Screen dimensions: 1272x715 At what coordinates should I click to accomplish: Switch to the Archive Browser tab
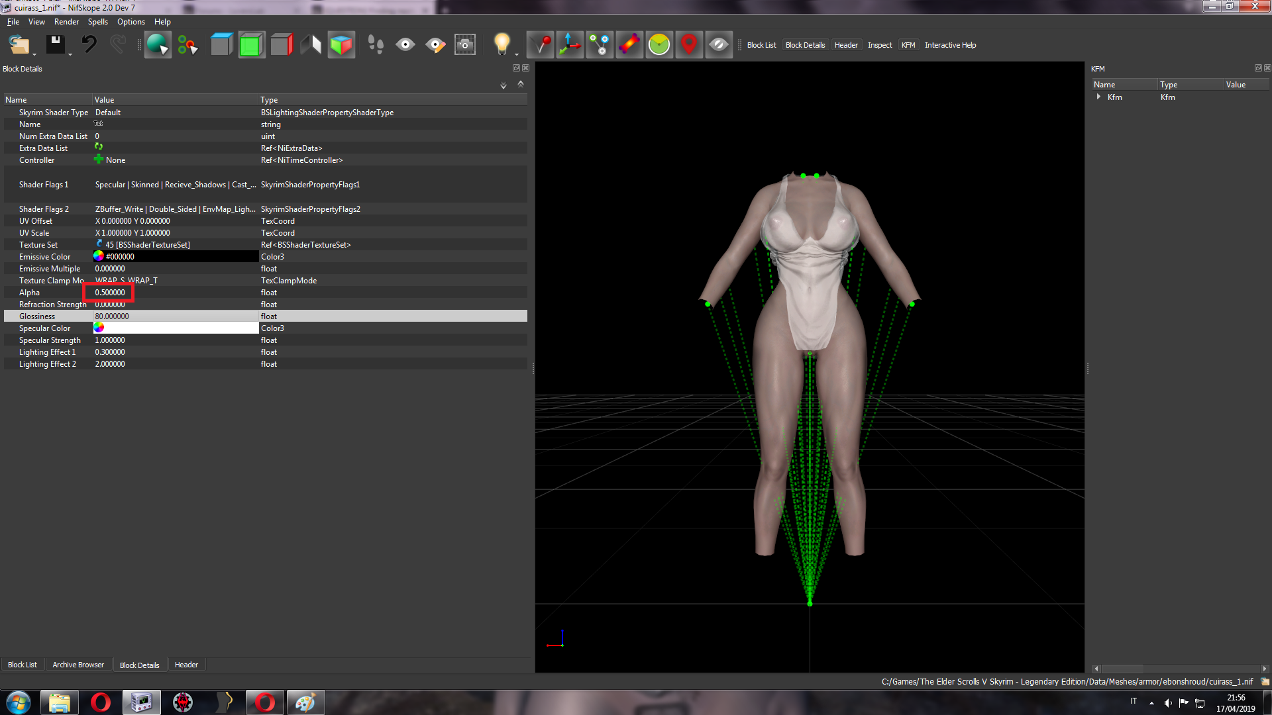[x=78, y=665]
